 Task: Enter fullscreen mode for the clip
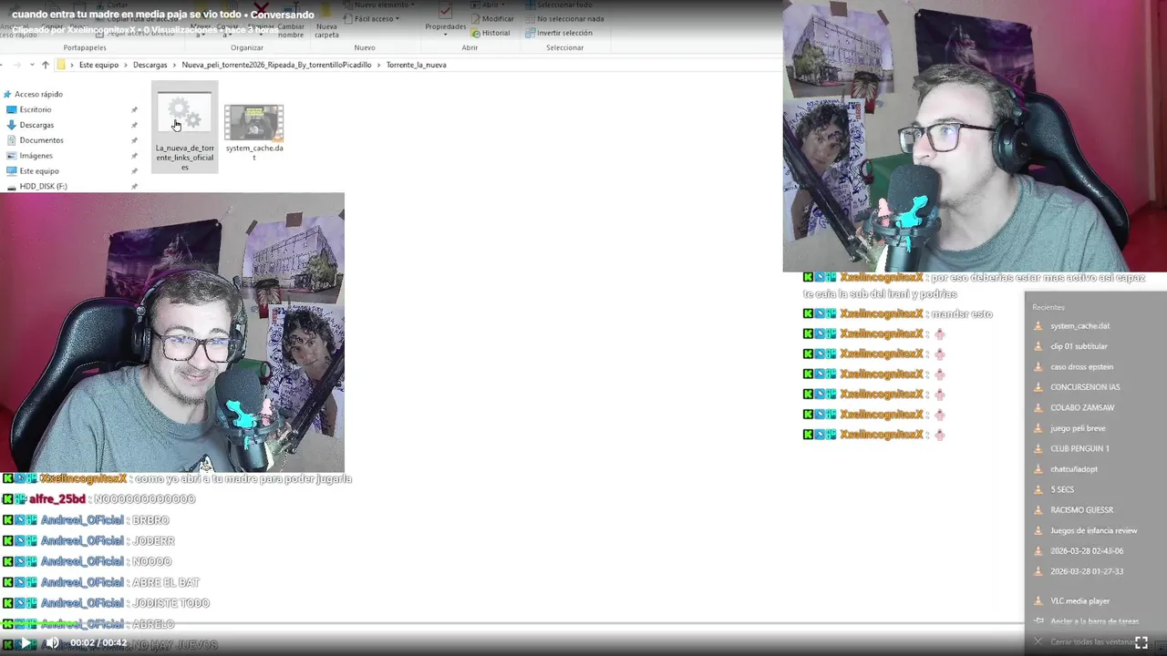1141,642
